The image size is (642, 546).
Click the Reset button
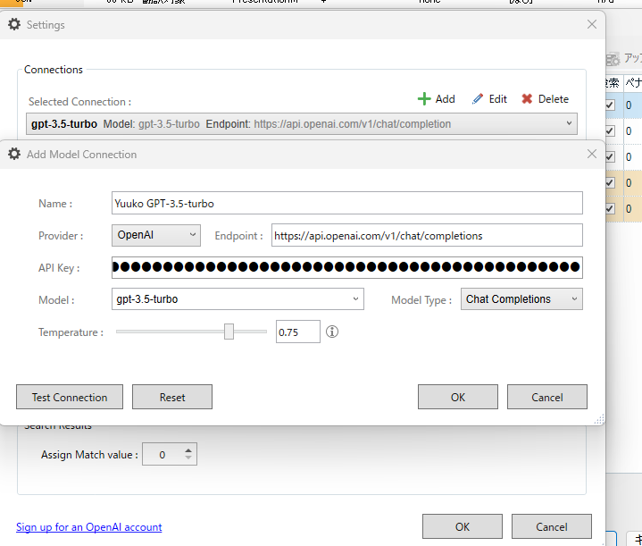pyautogui.click(x=172, y=397)
